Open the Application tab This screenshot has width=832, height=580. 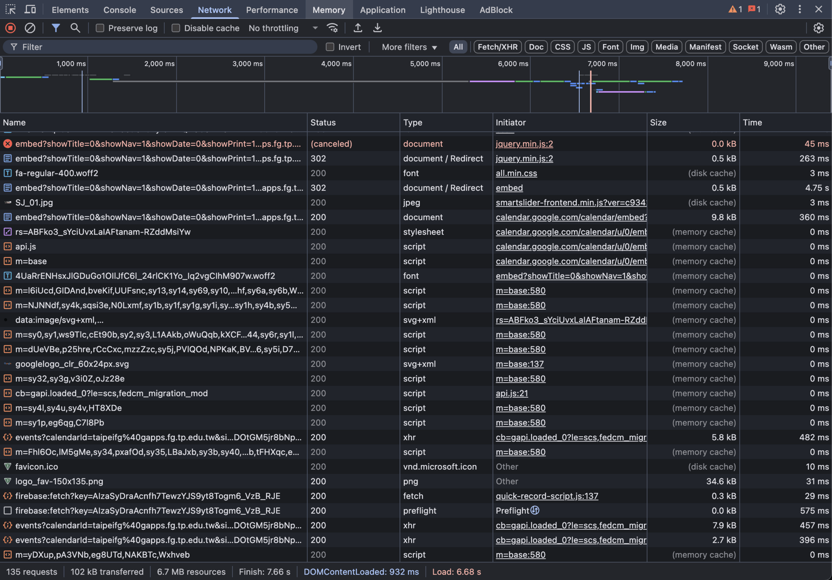coord(382,9)
